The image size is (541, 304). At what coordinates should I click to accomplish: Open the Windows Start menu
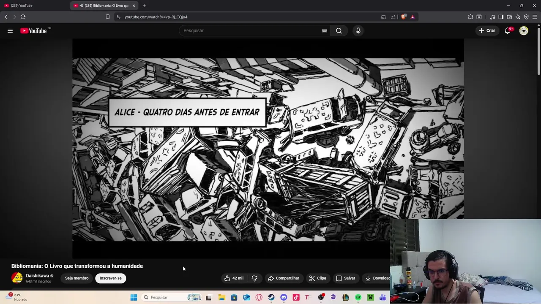click(134, 297)
